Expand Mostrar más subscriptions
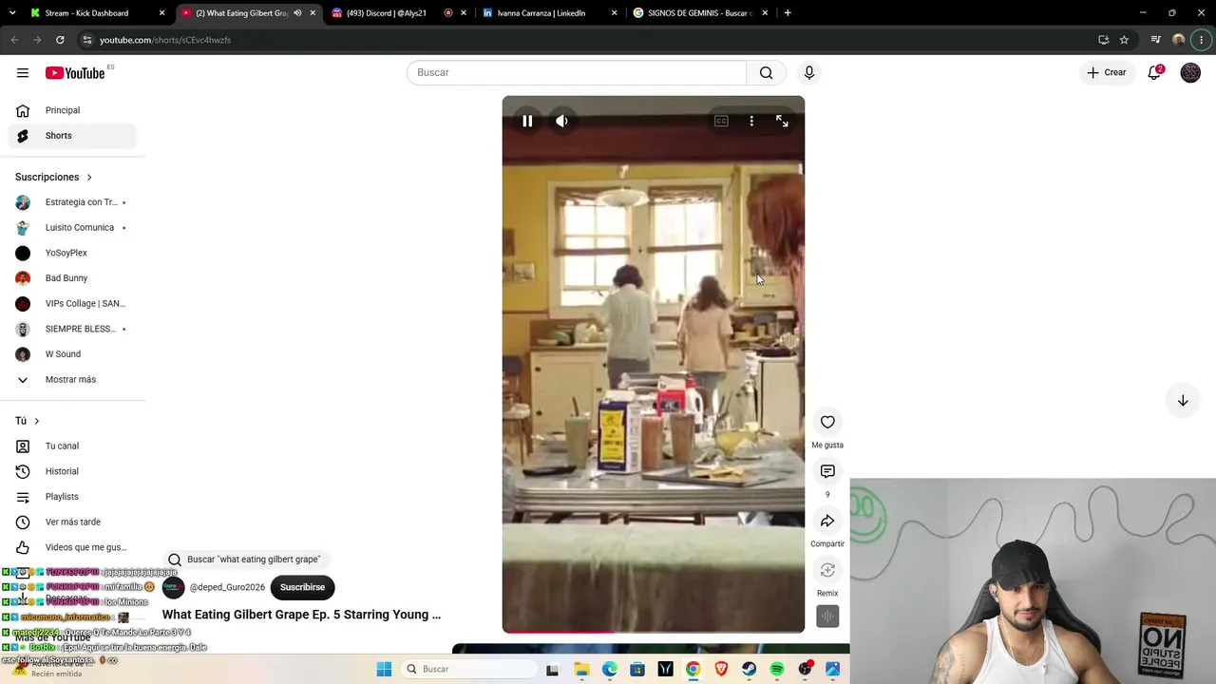The width and height of the screenshot is (1216, 684). (x=72, y=380)
